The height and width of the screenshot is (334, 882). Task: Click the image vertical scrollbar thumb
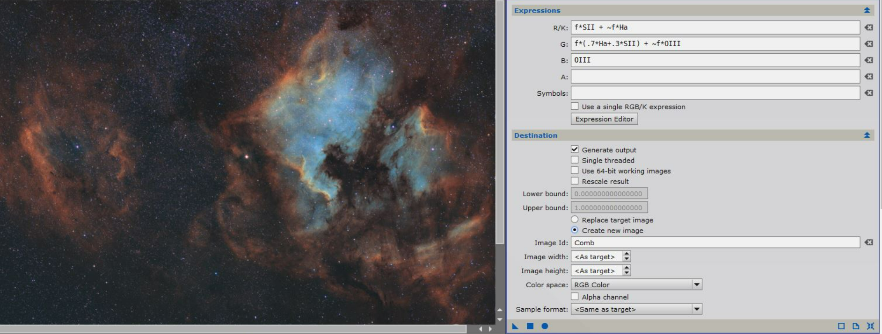coord(500,122)
